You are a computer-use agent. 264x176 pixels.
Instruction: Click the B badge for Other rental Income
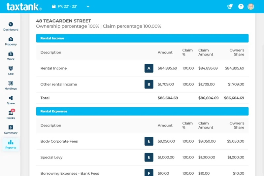[149, 84]
